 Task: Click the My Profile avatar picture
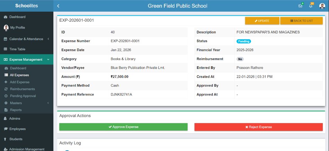tap(6, 28)
